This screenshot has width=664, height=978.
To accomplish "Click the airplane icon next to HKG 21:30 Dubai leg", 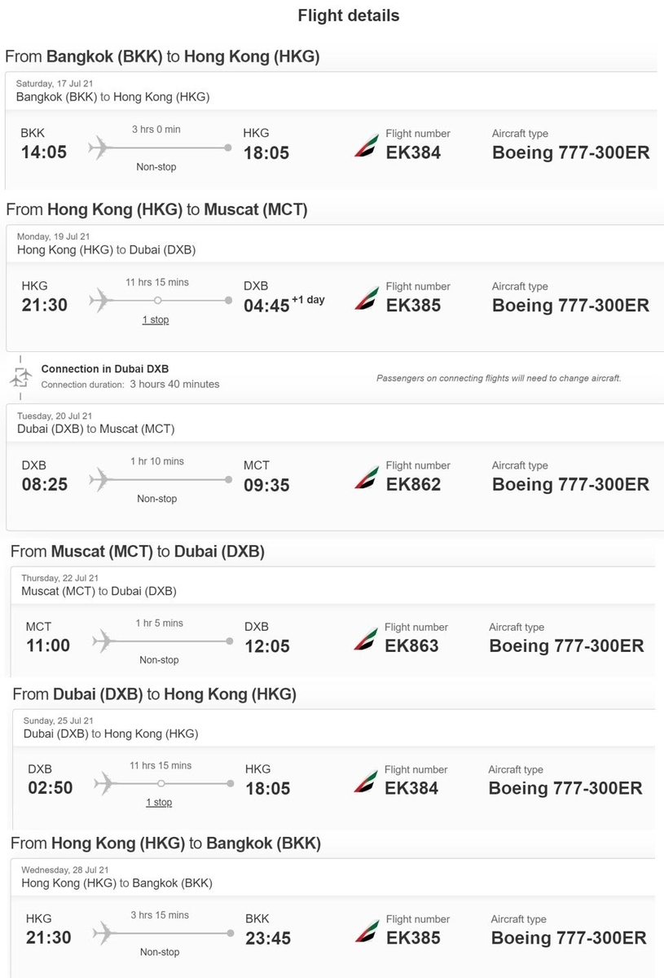I will click(x=99, y=301).
